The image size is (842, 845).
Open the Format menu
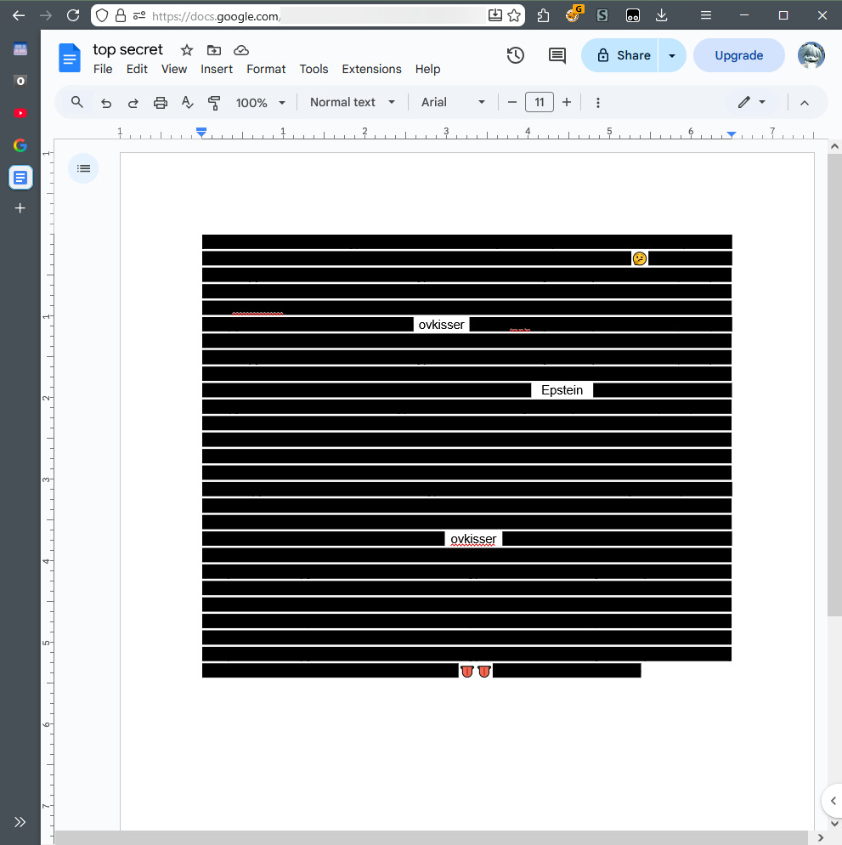pos(266,69)
